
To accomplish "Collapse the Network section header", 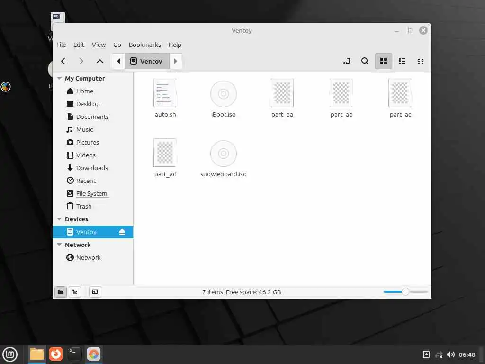I will coord(59,245).
